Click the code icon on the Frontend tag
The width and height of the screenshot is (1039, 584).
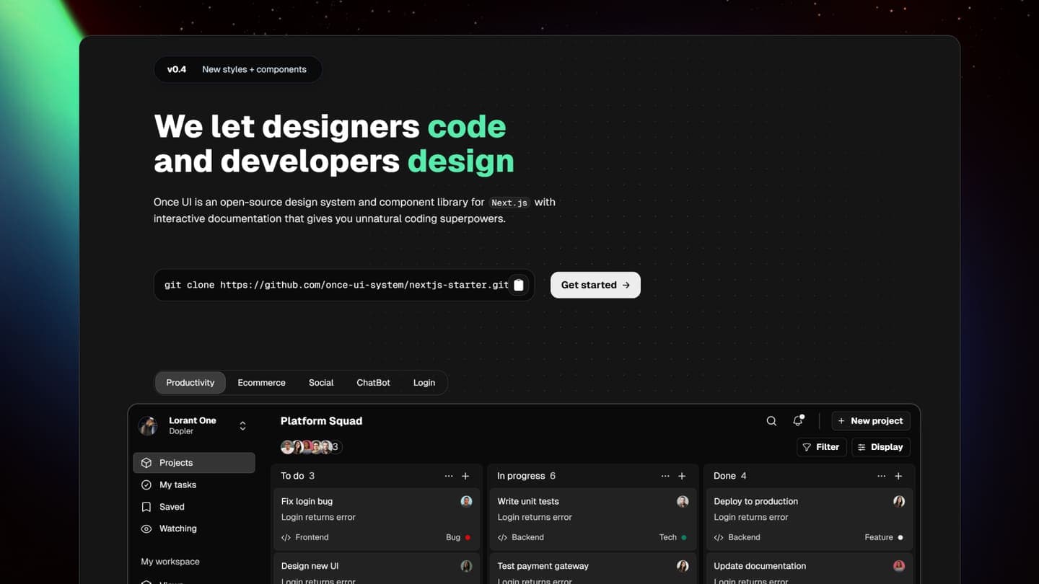pos(286,537)
